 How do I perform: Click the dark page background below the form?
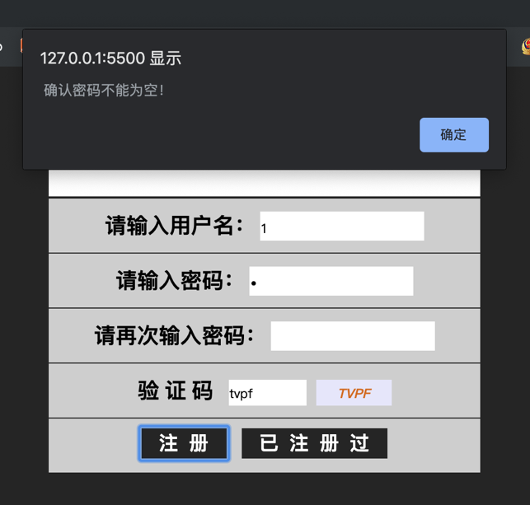pyautogui.click(x=265, y=489)
